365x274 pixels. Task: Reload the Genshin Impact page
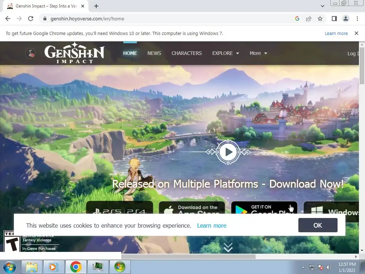[x=31, y=19]
